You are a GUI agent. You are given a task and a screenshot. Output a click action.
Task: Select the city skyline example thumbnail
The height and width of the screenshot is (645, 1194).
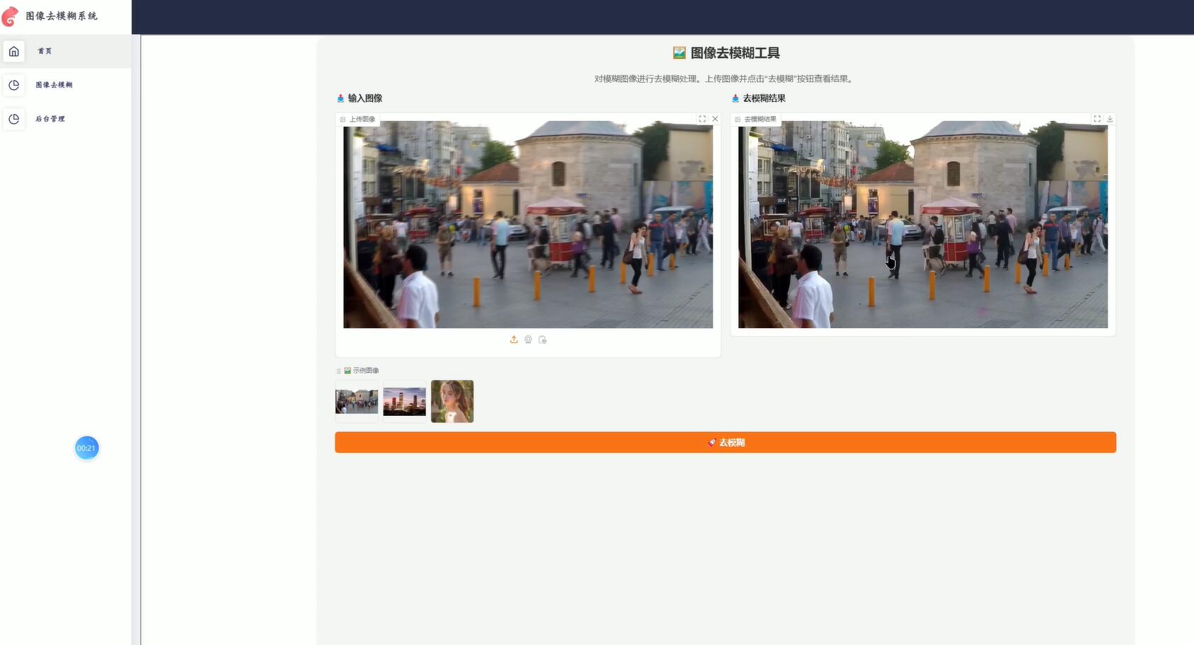(404, 401)
